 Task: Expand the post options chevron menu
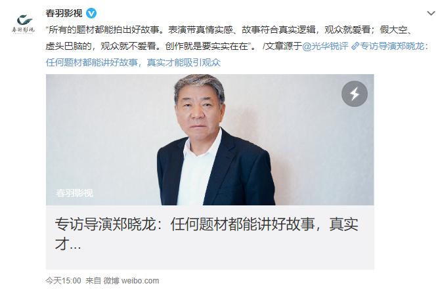[x=431, y=13]
